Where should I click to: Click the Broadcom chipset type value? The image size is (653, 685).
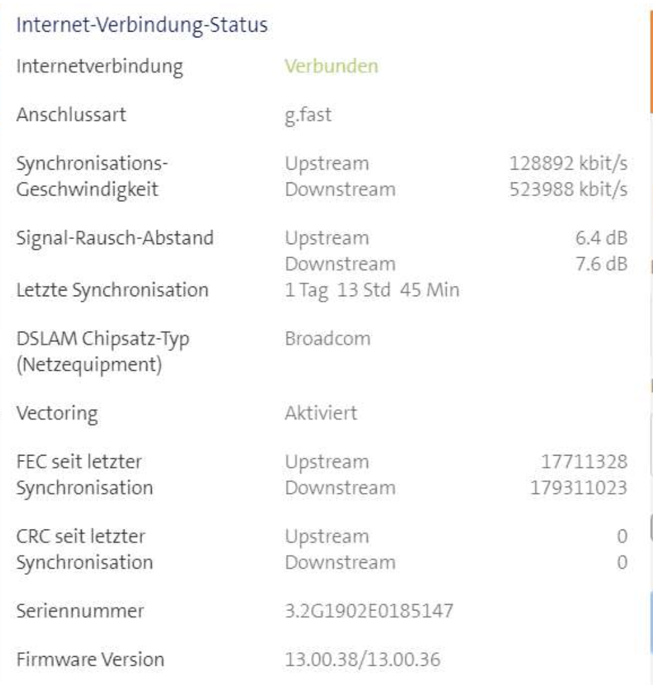[x=328, y=339]
